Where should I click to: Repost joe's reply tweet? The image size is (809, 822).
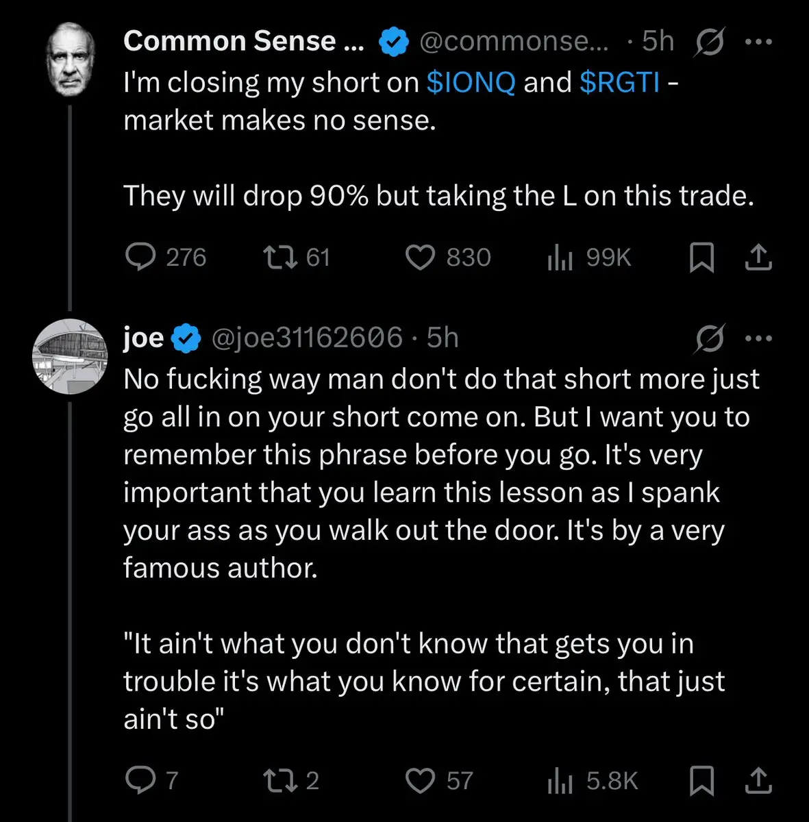tap(279, 781)
